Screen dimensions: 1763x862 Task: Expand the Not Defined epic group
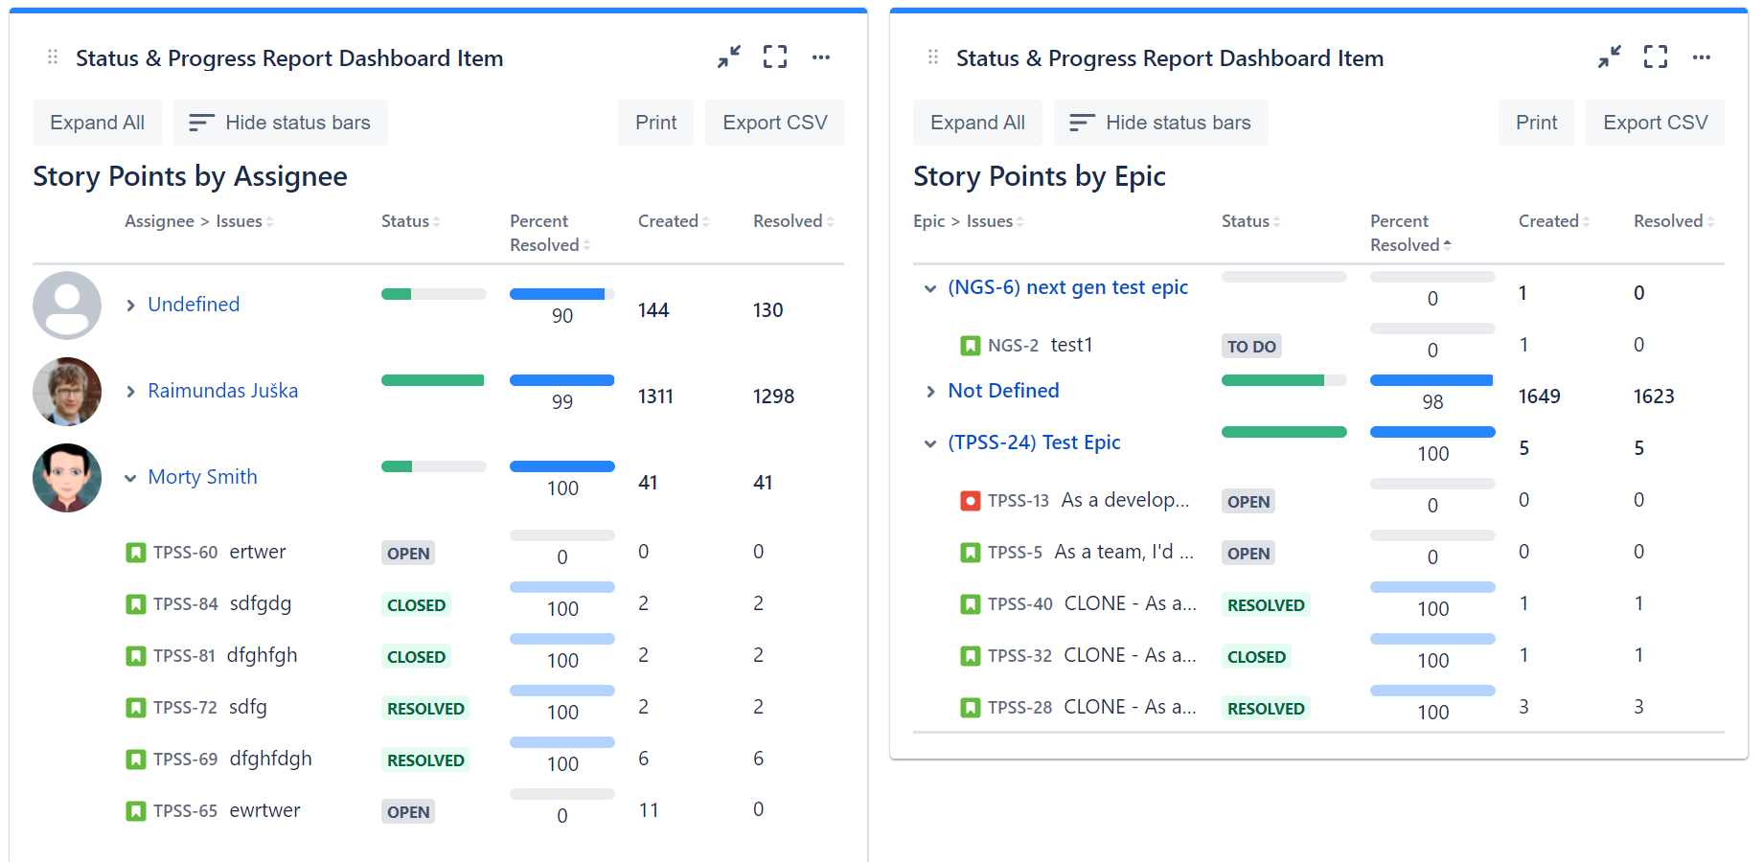pos(930,391)
